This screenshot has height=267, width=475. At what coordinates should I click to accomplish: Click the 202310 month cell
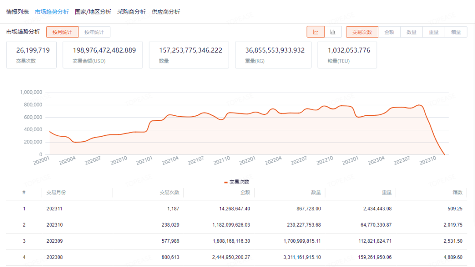pos(55,225)
